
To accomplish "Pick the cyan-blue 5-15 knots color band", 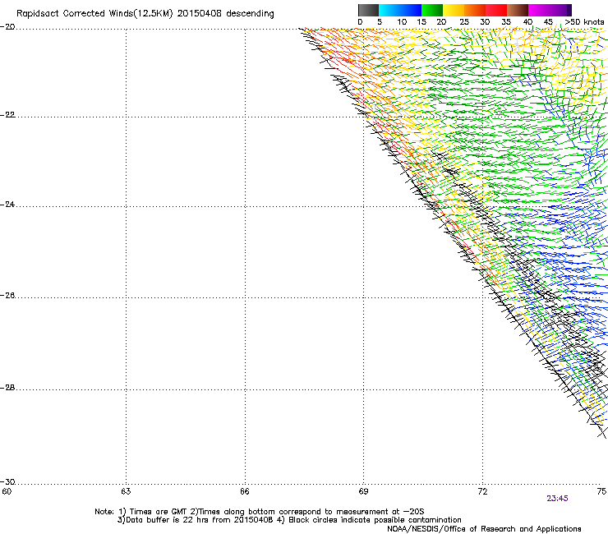I will tap(400, 10).
